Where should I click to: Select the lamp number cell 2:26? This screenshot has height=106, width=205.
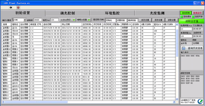click(36, 98)
